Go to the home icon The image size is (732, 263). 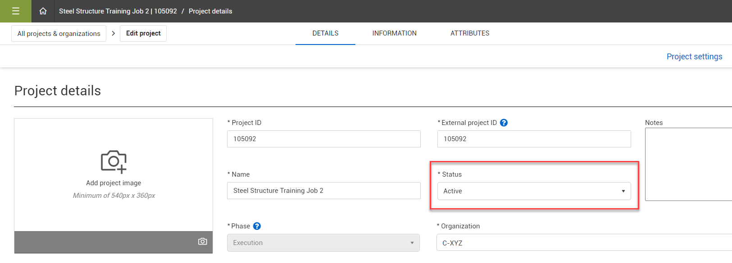click(43, 11)
